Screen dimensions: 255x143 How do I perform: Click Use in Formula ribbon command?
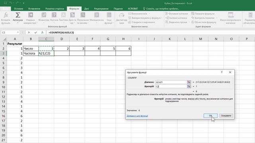145,18
